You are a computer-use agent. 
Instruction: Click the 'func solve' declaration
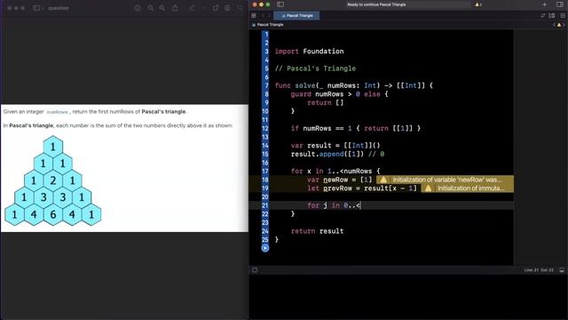[x=353, y=85]
